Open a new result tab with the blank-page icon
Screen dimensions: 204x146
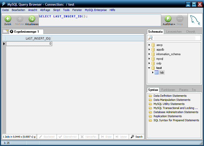pos(5,31)
